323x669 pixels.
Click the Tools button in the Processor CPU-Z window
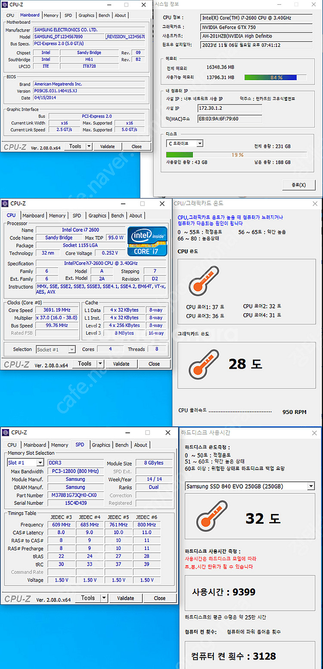tap(84, 364)
